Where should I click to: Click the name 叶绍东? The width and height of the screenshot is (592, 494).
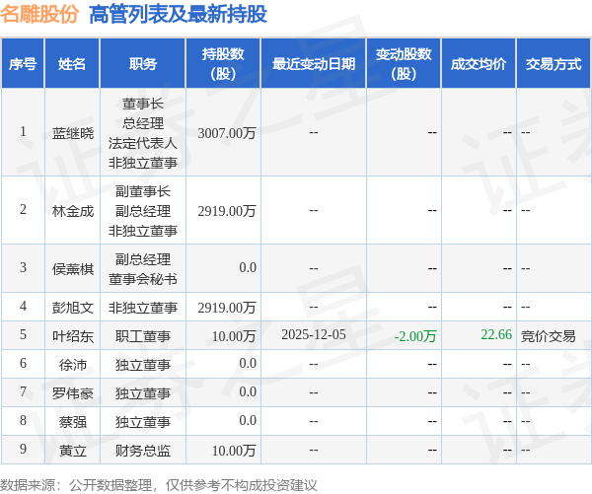(x=72, y=336)
